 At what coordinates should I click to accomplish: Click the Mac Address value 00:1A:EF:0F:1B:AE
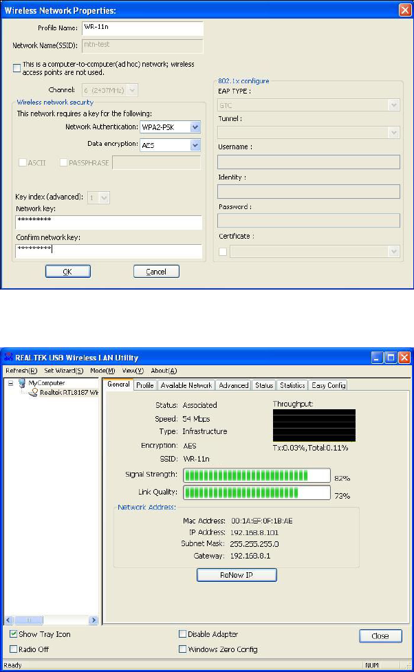(x=262, y=521)
